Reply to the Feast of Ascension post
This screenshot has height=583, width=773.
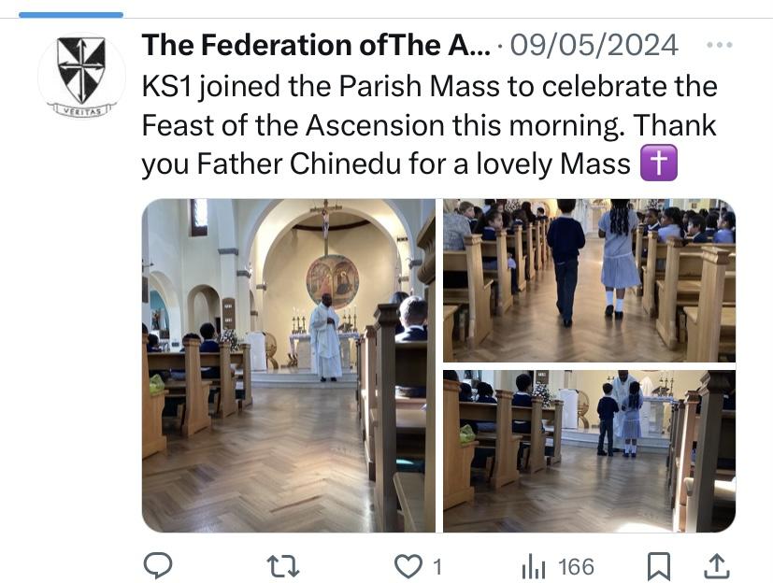(x=157, y=565)
